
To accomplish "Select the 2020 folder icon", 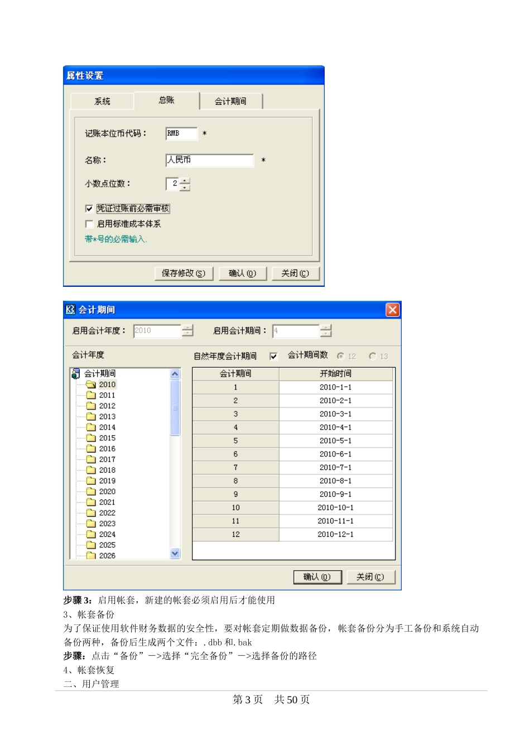I will tap(91, 492).
